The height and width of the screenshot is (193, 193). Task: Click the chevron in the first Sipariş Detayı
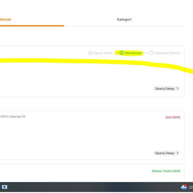click(177, 88)
